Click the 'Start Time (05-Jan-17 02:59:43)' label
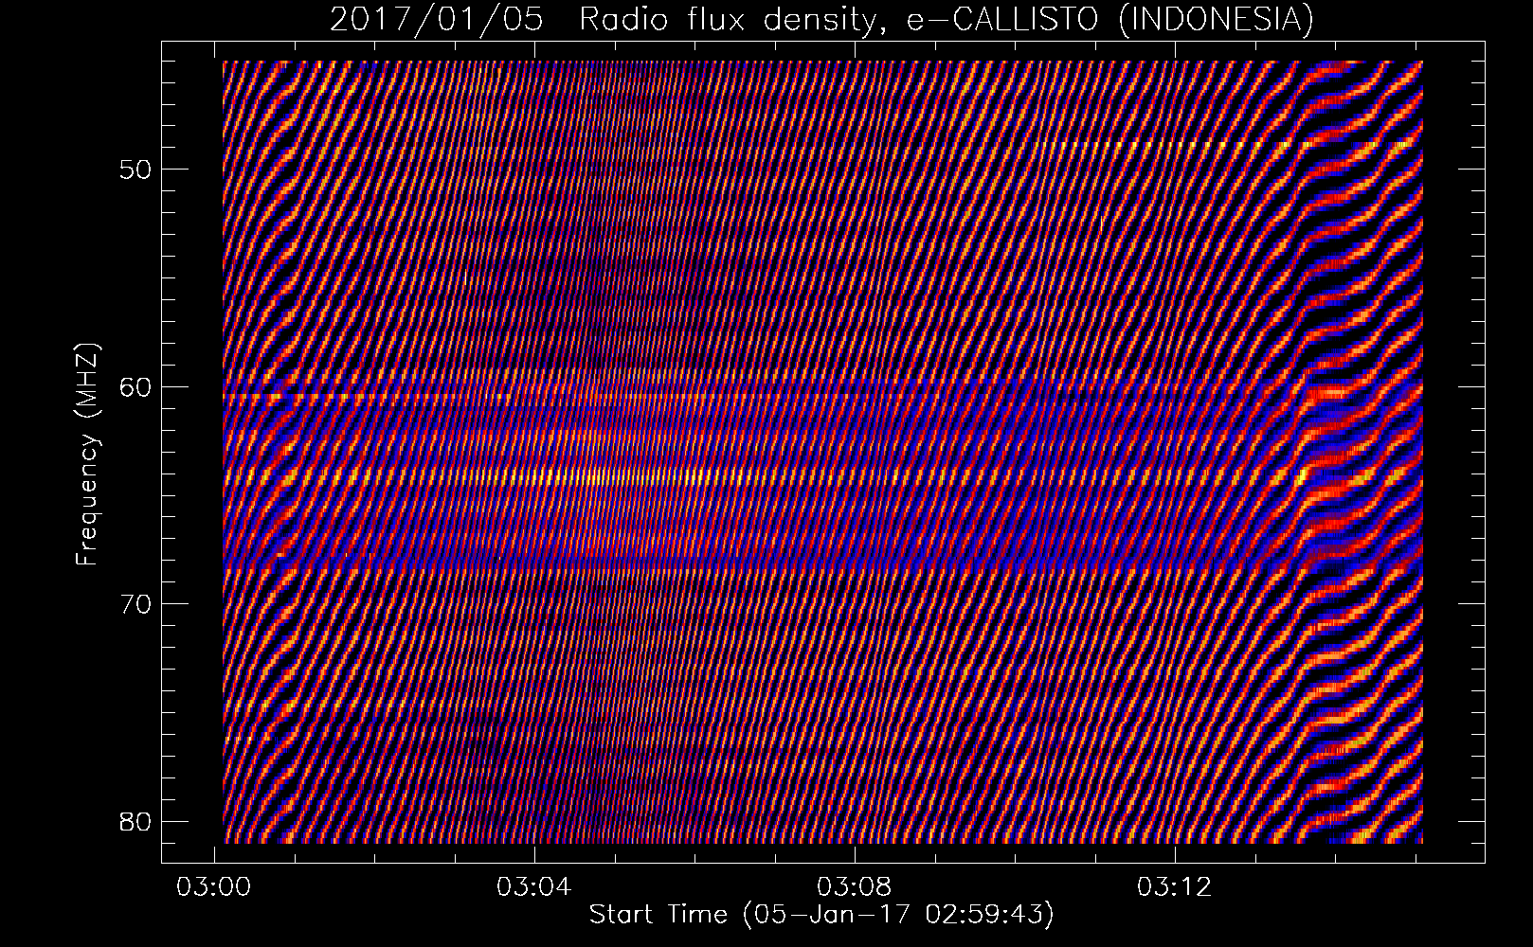 [821, 915]
